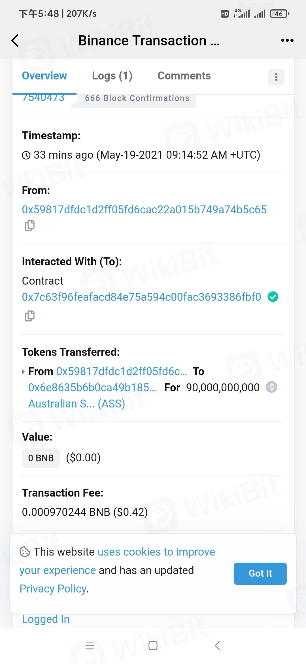Open the vertical dots tab options
Viewport: 306px width, 664px height.
click(x=276, y=77)
